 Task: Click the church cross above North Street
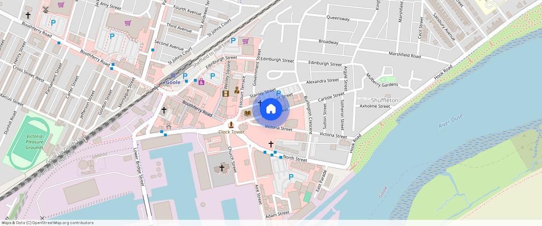coord(271,144)
